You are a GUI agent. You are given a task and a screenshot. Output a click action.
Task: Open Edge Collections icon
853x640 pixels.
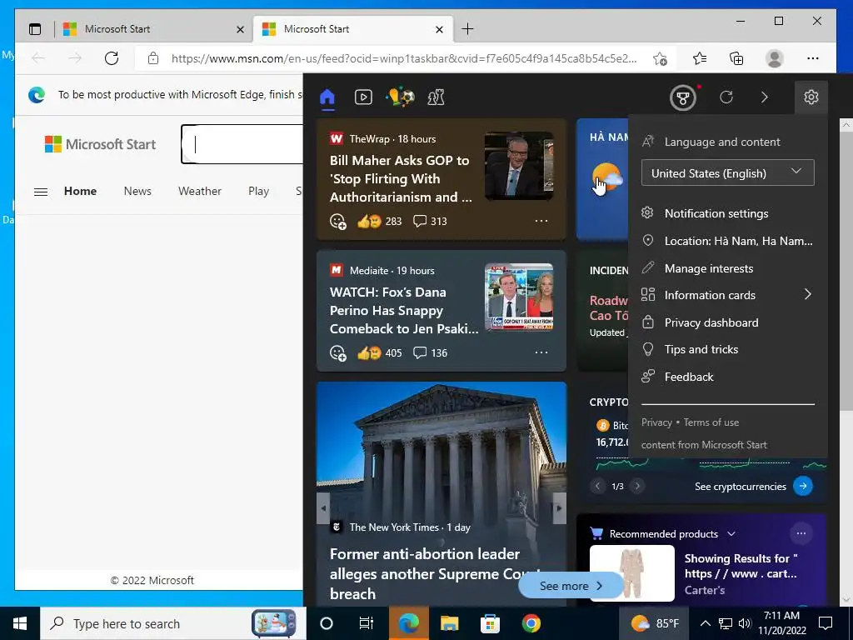736,58
